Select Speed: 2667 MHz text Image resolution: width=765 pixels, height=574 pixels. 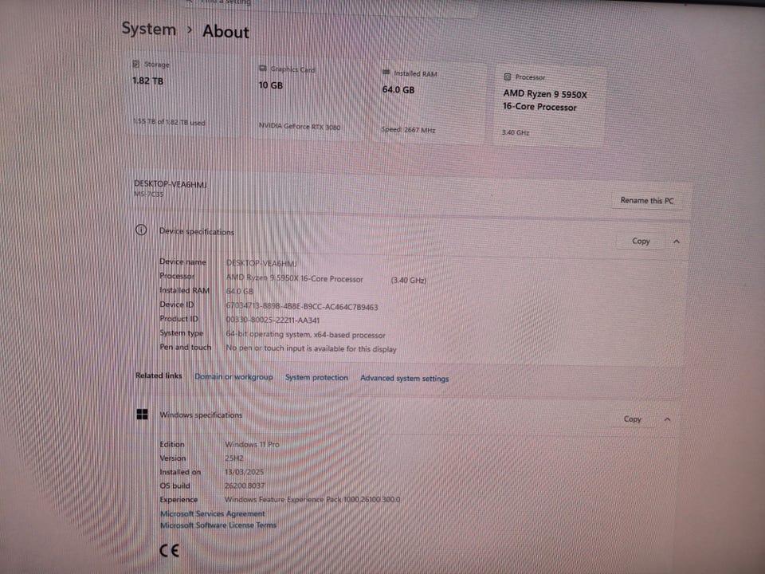tap(408, 130)
